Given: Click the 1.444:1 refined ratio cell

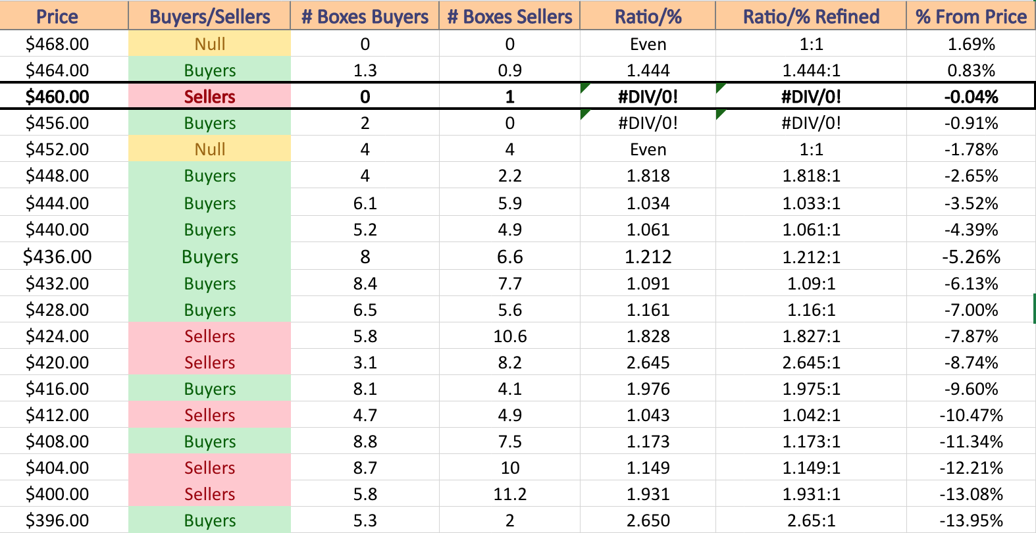Looking at the screenshot, I should pyautogui.click(x=811, y=70).
